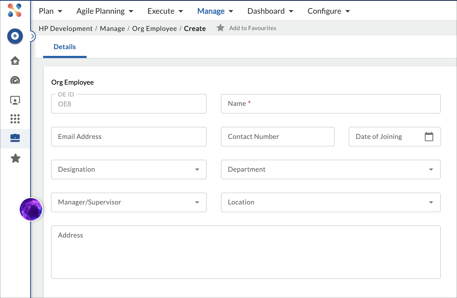Viewport: 457px width, 298px height.
Task: Select the briefcase icon in sidebar
Action: [15, 138]
